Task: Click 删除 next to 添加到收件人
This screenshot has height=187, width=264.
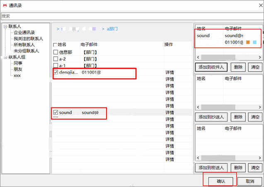Action: pyautogui.click(x=238, y=67)
